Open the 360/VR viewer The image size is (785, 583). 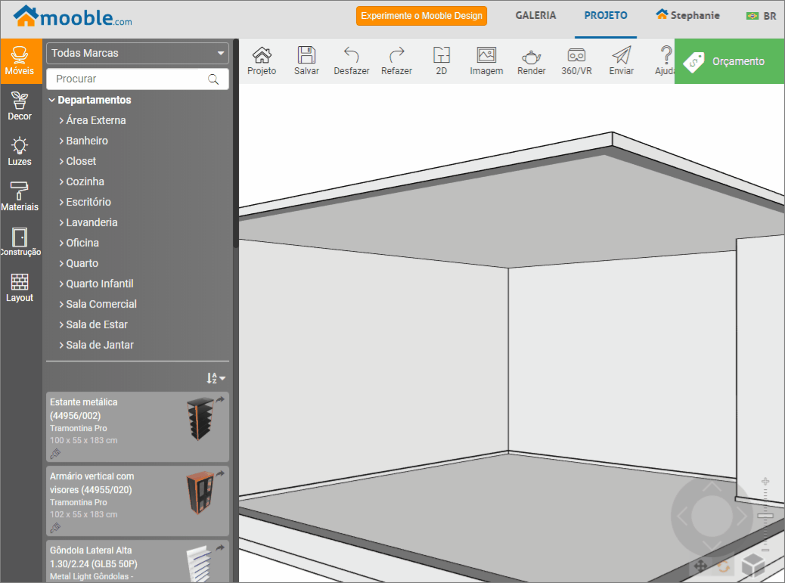pos(577,61)
